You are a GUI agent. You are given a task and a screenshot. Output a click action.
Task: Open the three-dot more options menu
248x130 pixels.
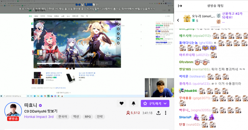click(x=166, y=113)
